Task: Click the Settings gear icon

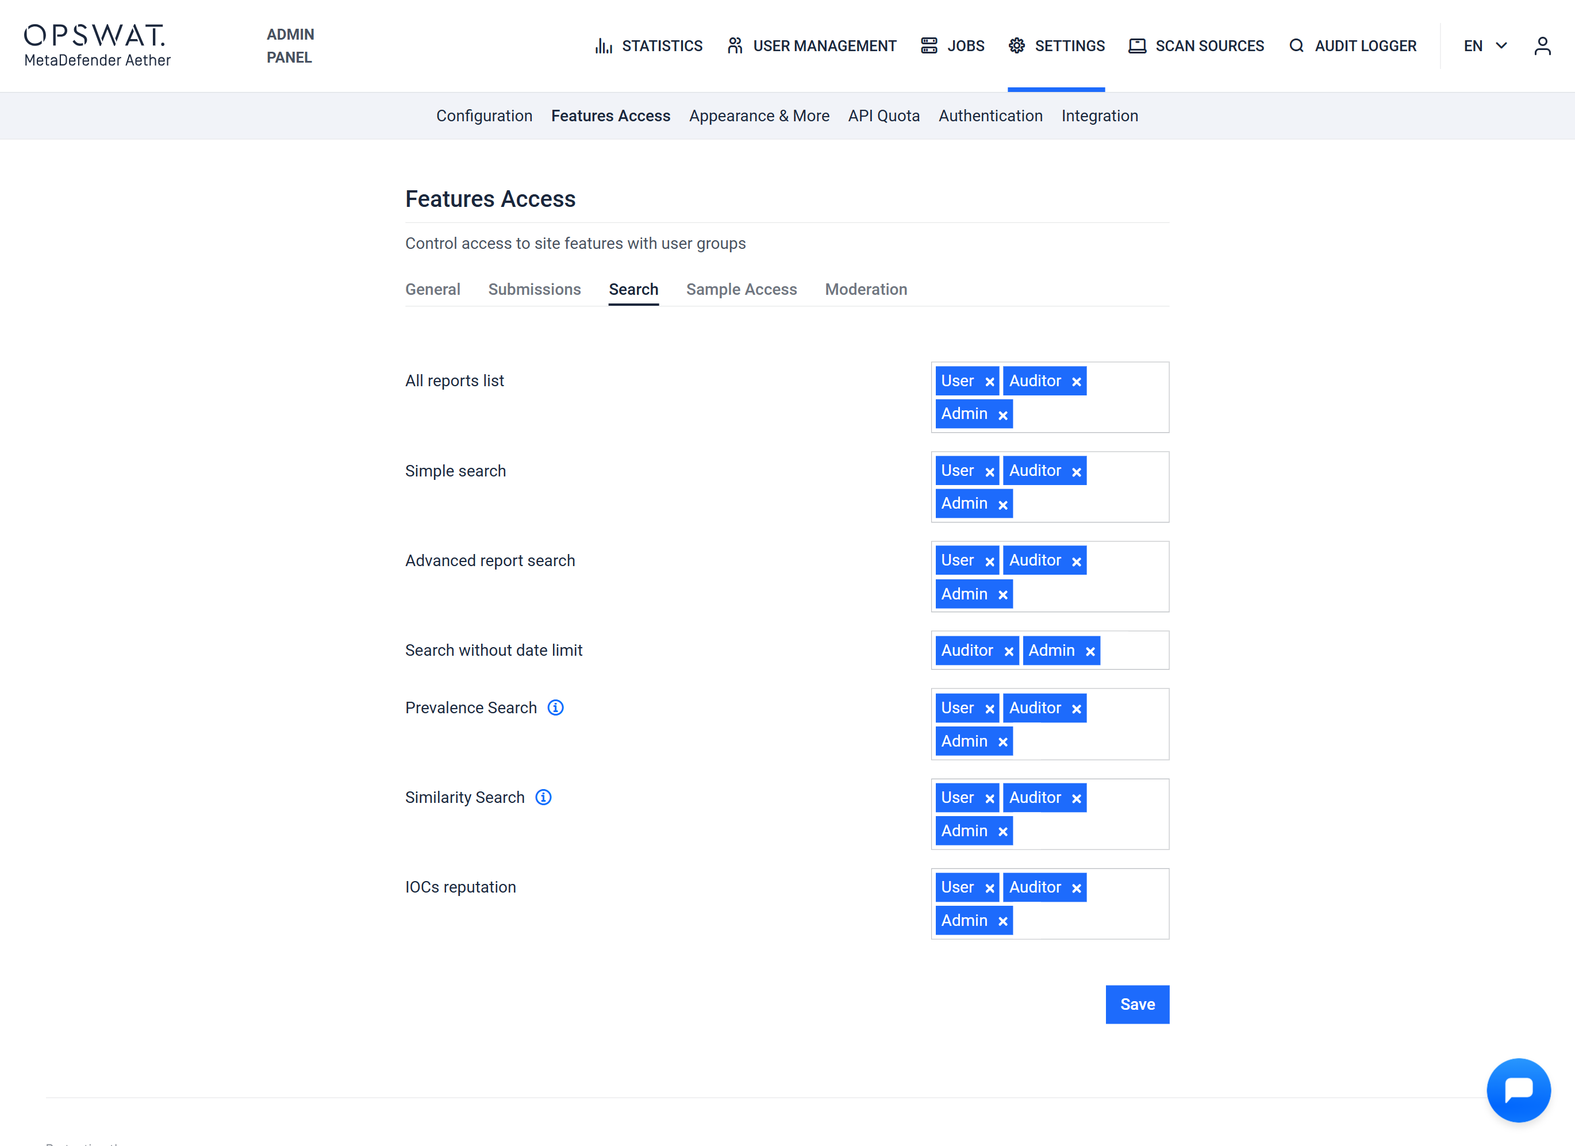Action: [x=1017, y=46]
